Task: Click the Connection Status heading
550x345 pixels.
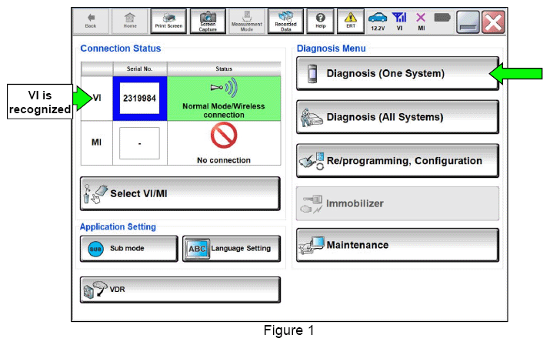Action: (x=121, y=49)
